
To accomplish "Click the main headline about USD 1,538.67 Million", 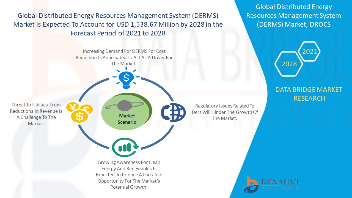I will point(118,24).
